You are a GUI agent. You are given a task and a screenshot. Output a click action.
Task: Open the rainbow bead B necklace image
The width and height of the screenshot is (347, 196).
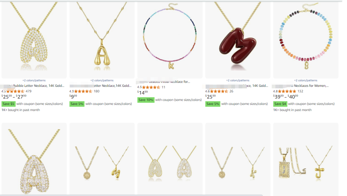306,40
